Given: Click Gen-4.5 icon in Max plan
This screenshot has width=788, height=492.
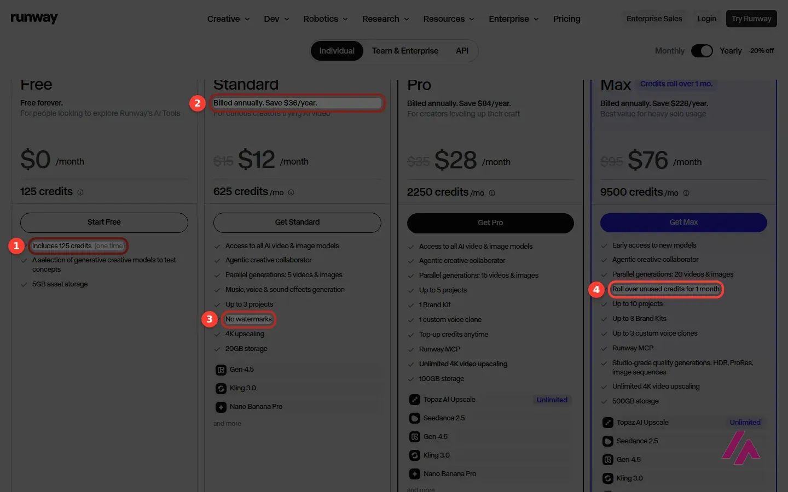Looking at the screenshot, I should pyautogui.click(x=608, y=460).
